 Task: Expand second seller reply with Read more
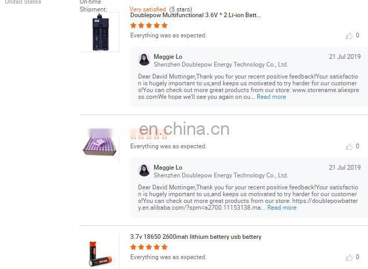[x=282, y=208]
